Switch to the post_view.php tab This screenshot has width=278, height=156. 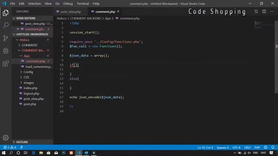pyautogui.click(x=70, y=12)
